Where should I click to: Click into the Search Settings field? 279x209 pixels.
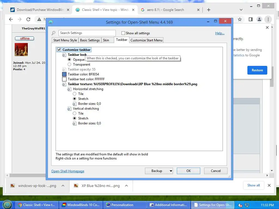(x=87, y=33)
